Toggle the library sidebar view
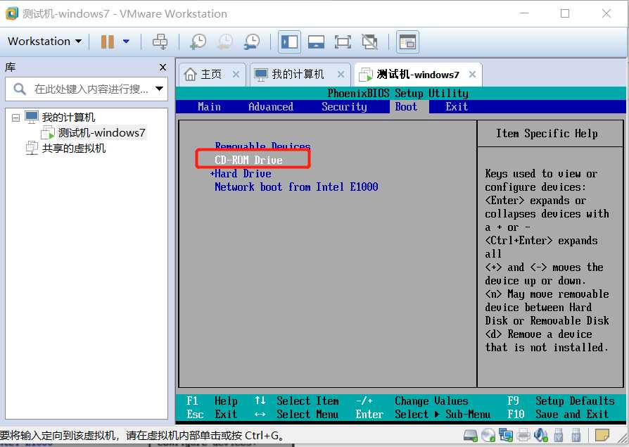The height and width of the screenshot is (447, 629). 289,42
